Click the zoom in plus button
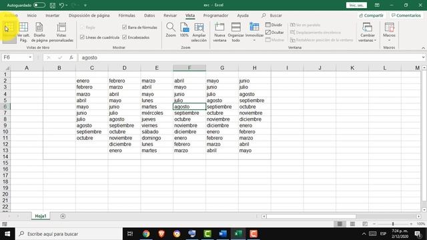The width and height of the screenshot is (427, 240). [x=411, y=224]
